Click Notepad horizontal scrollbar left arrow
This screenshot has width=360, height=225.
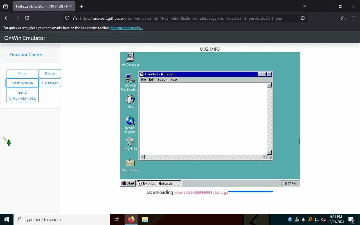pyautogui.click(x=142, y=157)
